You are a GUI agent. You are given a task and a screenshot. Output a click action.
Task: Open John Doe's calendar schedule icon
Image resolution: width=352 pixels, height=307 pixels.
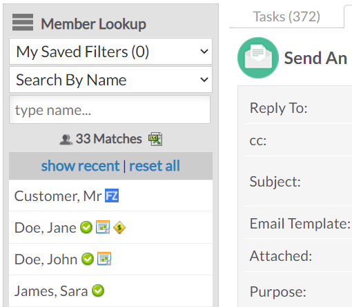click(104, 259)
